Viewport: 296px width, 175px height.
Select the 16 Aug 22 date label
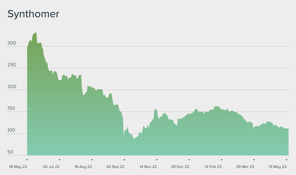point(83,166)
